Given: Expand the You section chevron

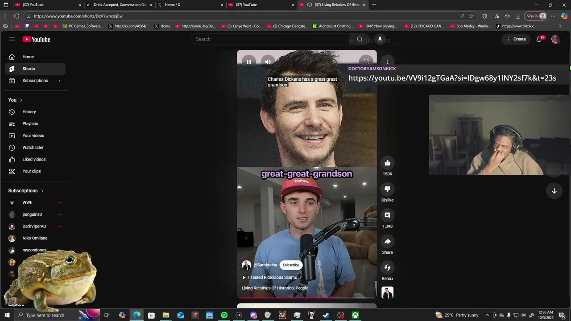Looking at the screenshot, I should click(21, 100).
